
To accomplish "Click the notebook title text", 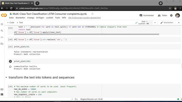I will (50, 14).
